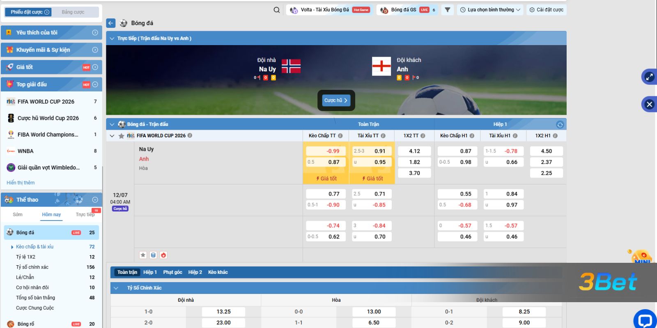The image size is (657, 328).
Task: Click info icon beside Tài Xỉu H1
Action: click(x=515, y=136)
